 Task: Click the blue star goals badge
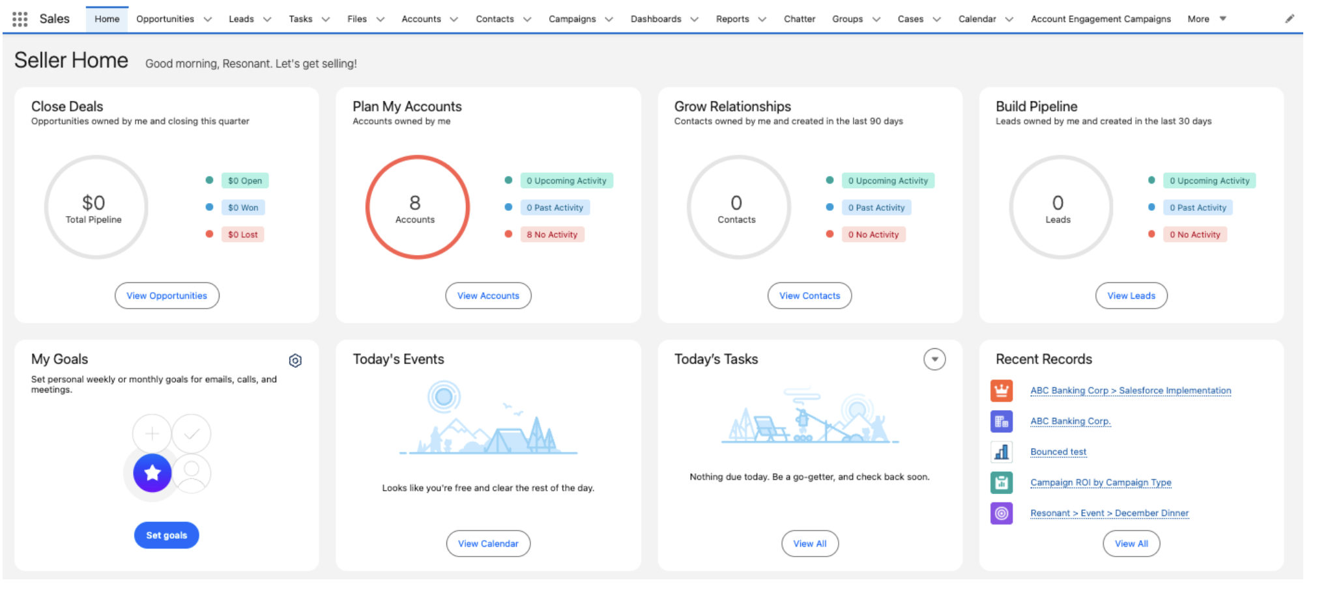152,473
